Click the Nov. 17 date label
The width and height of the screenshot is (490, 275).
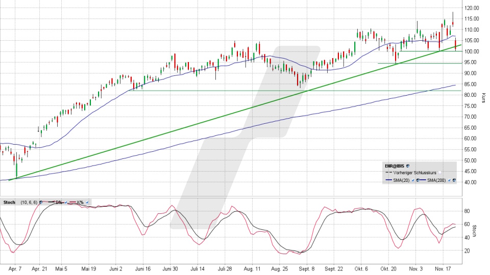tap(443, 267)
